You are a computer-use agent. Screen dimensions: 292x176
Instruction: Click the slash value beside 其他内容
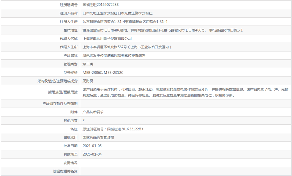coord(83,121)
